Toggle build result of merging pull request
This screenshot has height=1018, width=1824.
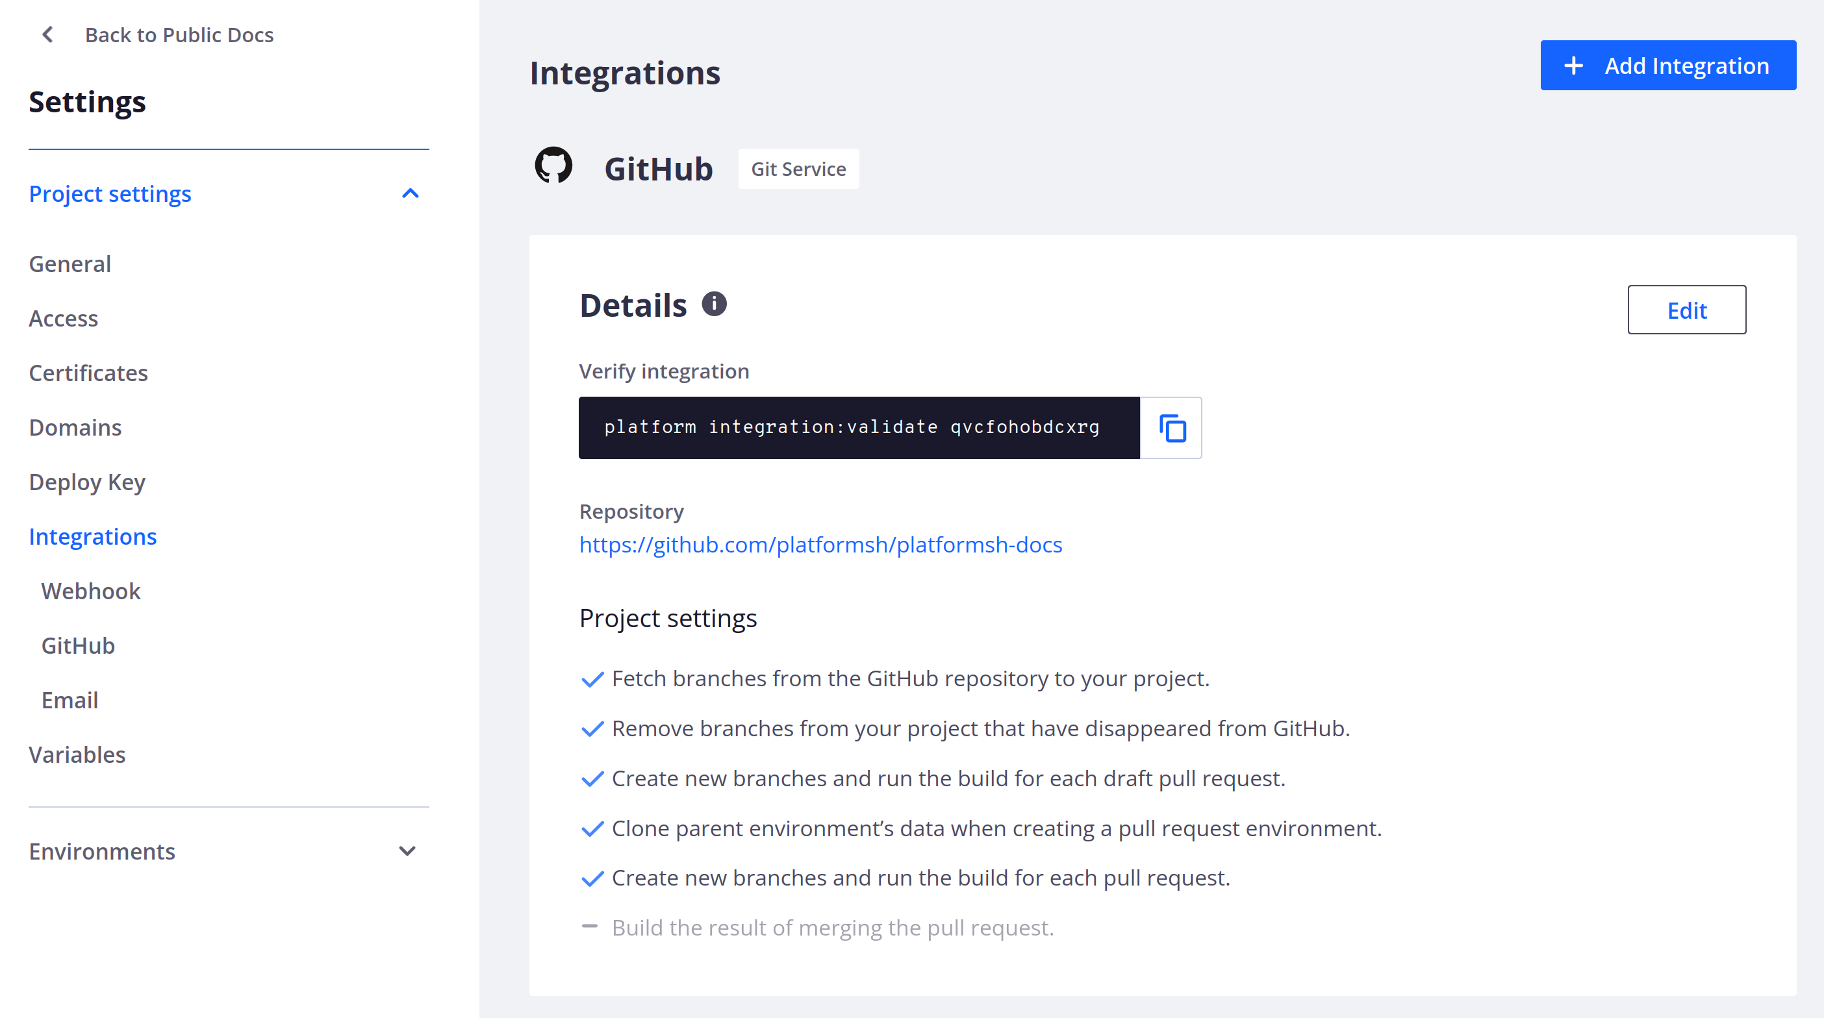590,926
